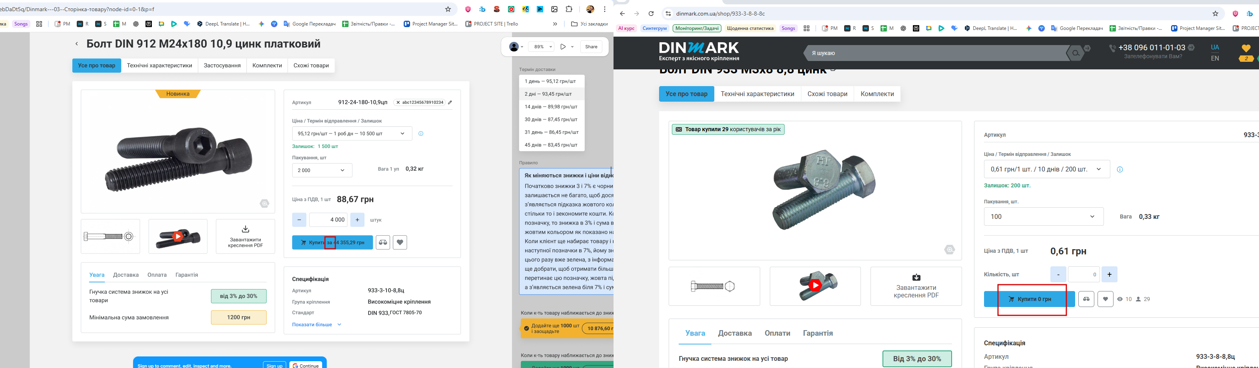View site information icon next to dinmark.com.ua URL
The width and height of the screenshot is (1259, 368).
point(668,14)
